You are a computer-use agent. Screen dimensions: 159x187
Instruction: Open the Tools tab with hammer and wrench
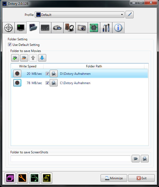pyautogui.click(x=106, y=28)
